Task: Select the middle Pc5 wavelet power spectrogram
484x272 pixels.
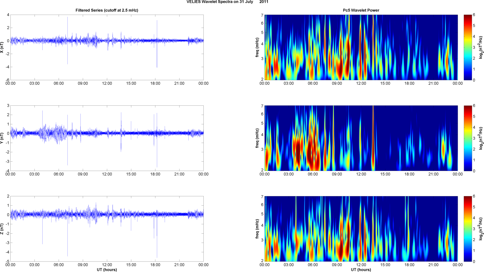Action: point(361,138)
